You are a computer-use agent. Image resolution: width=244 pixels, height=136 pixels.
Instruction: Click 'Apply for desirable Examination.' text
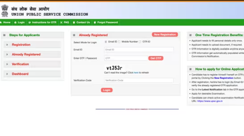(208, 94)
